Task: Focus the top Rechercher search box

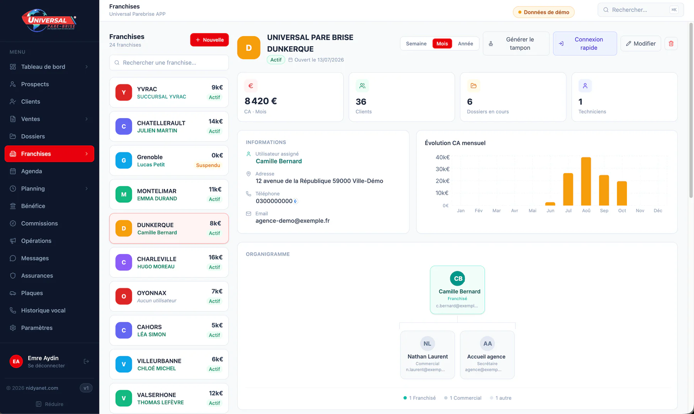Action: click(x=640, y=10)
